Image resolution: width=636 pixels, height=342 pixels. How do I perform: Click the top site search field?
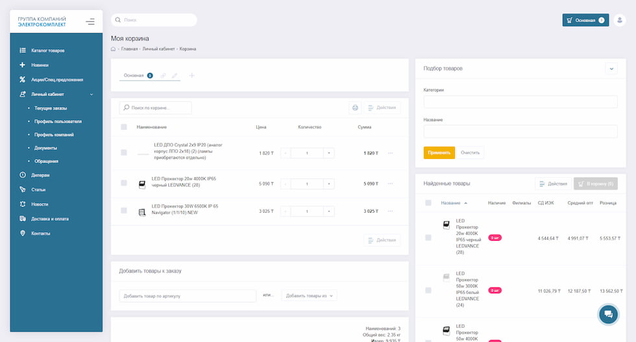154,20
